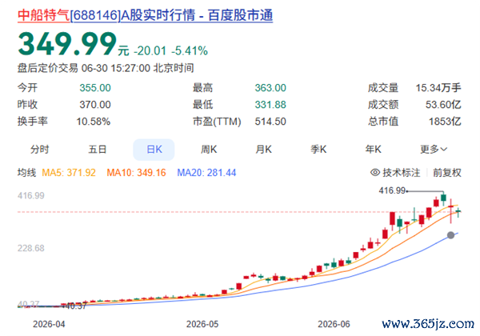Click the MA10: 349.16 indicator

coord(136,173)
